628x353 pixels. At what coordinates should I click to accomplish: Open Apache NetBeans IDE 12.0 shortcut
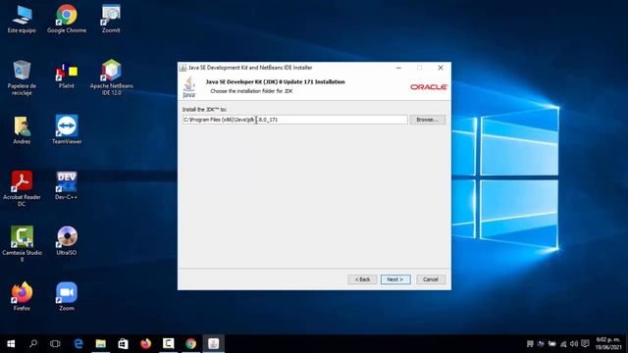(111, 77)
